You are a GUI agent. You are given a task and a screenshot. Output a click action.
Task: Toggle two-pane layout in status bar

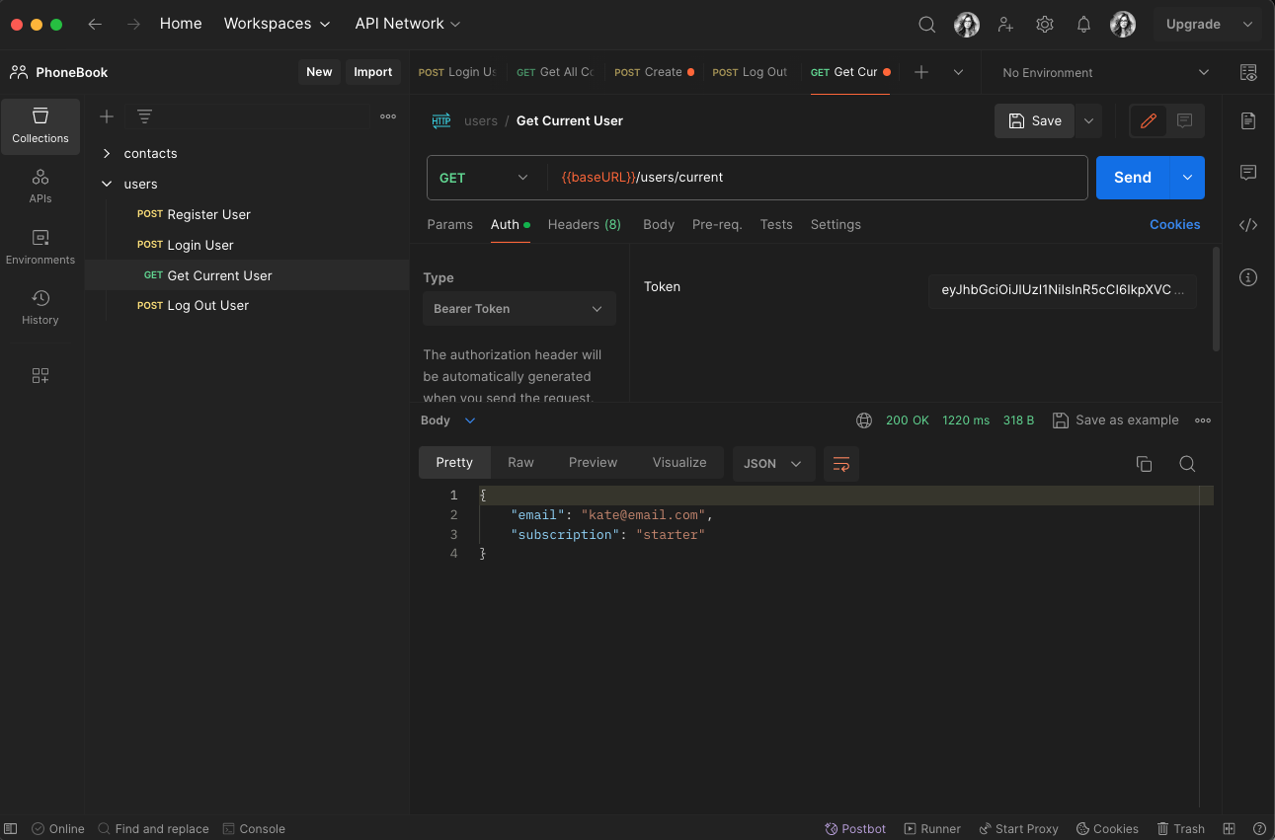pyautogui.click(x=1230, y=829)
